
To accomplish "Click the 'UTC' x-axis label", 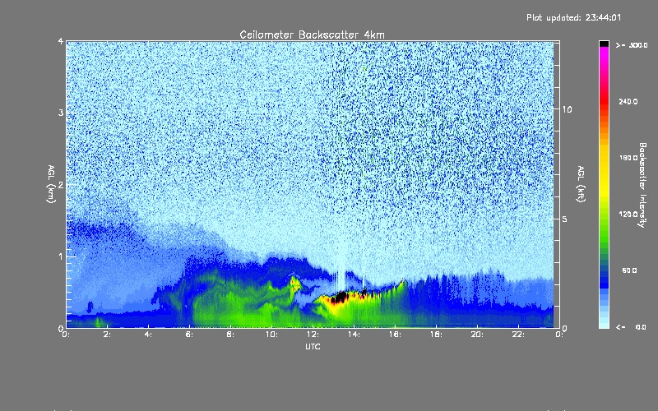I will point(313,346).
